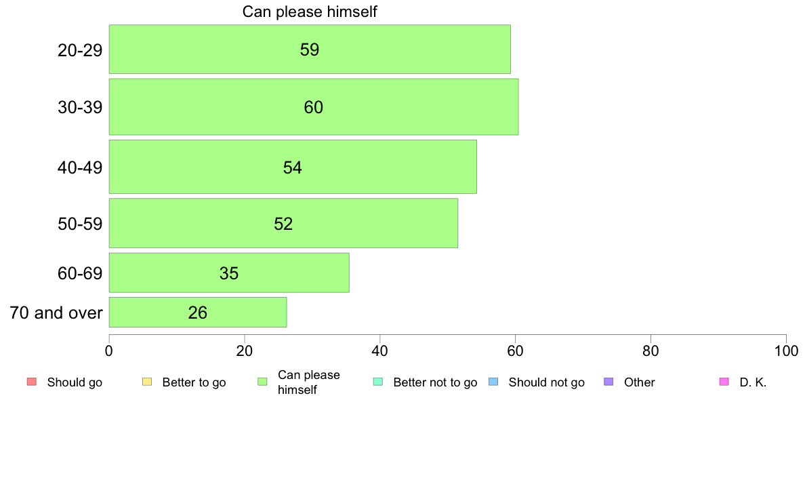Click the 30-39 age group label

click(80, 107)
